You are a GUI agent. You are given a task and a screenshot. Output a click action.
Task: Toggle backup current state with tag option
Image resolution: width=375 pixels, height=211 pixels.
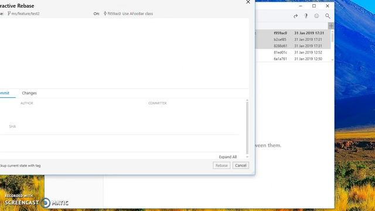pos(21,165)
